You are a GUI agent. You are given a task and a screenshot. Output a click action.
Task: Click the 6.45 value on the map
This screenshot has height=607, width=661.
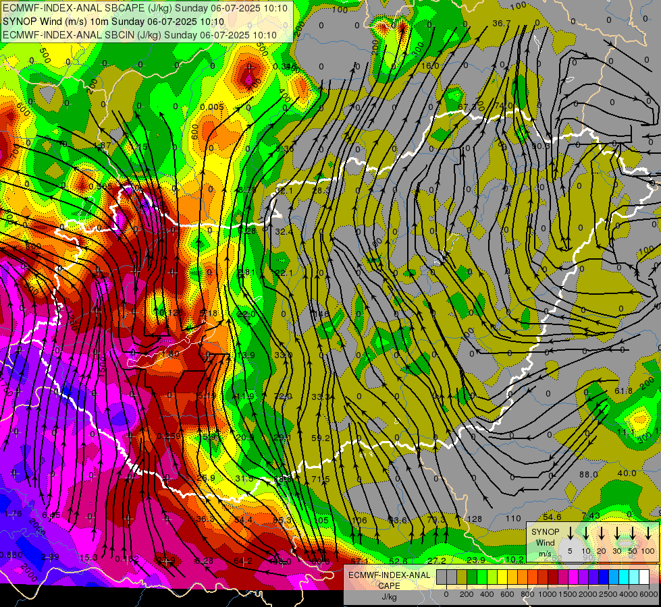[51, 515]
